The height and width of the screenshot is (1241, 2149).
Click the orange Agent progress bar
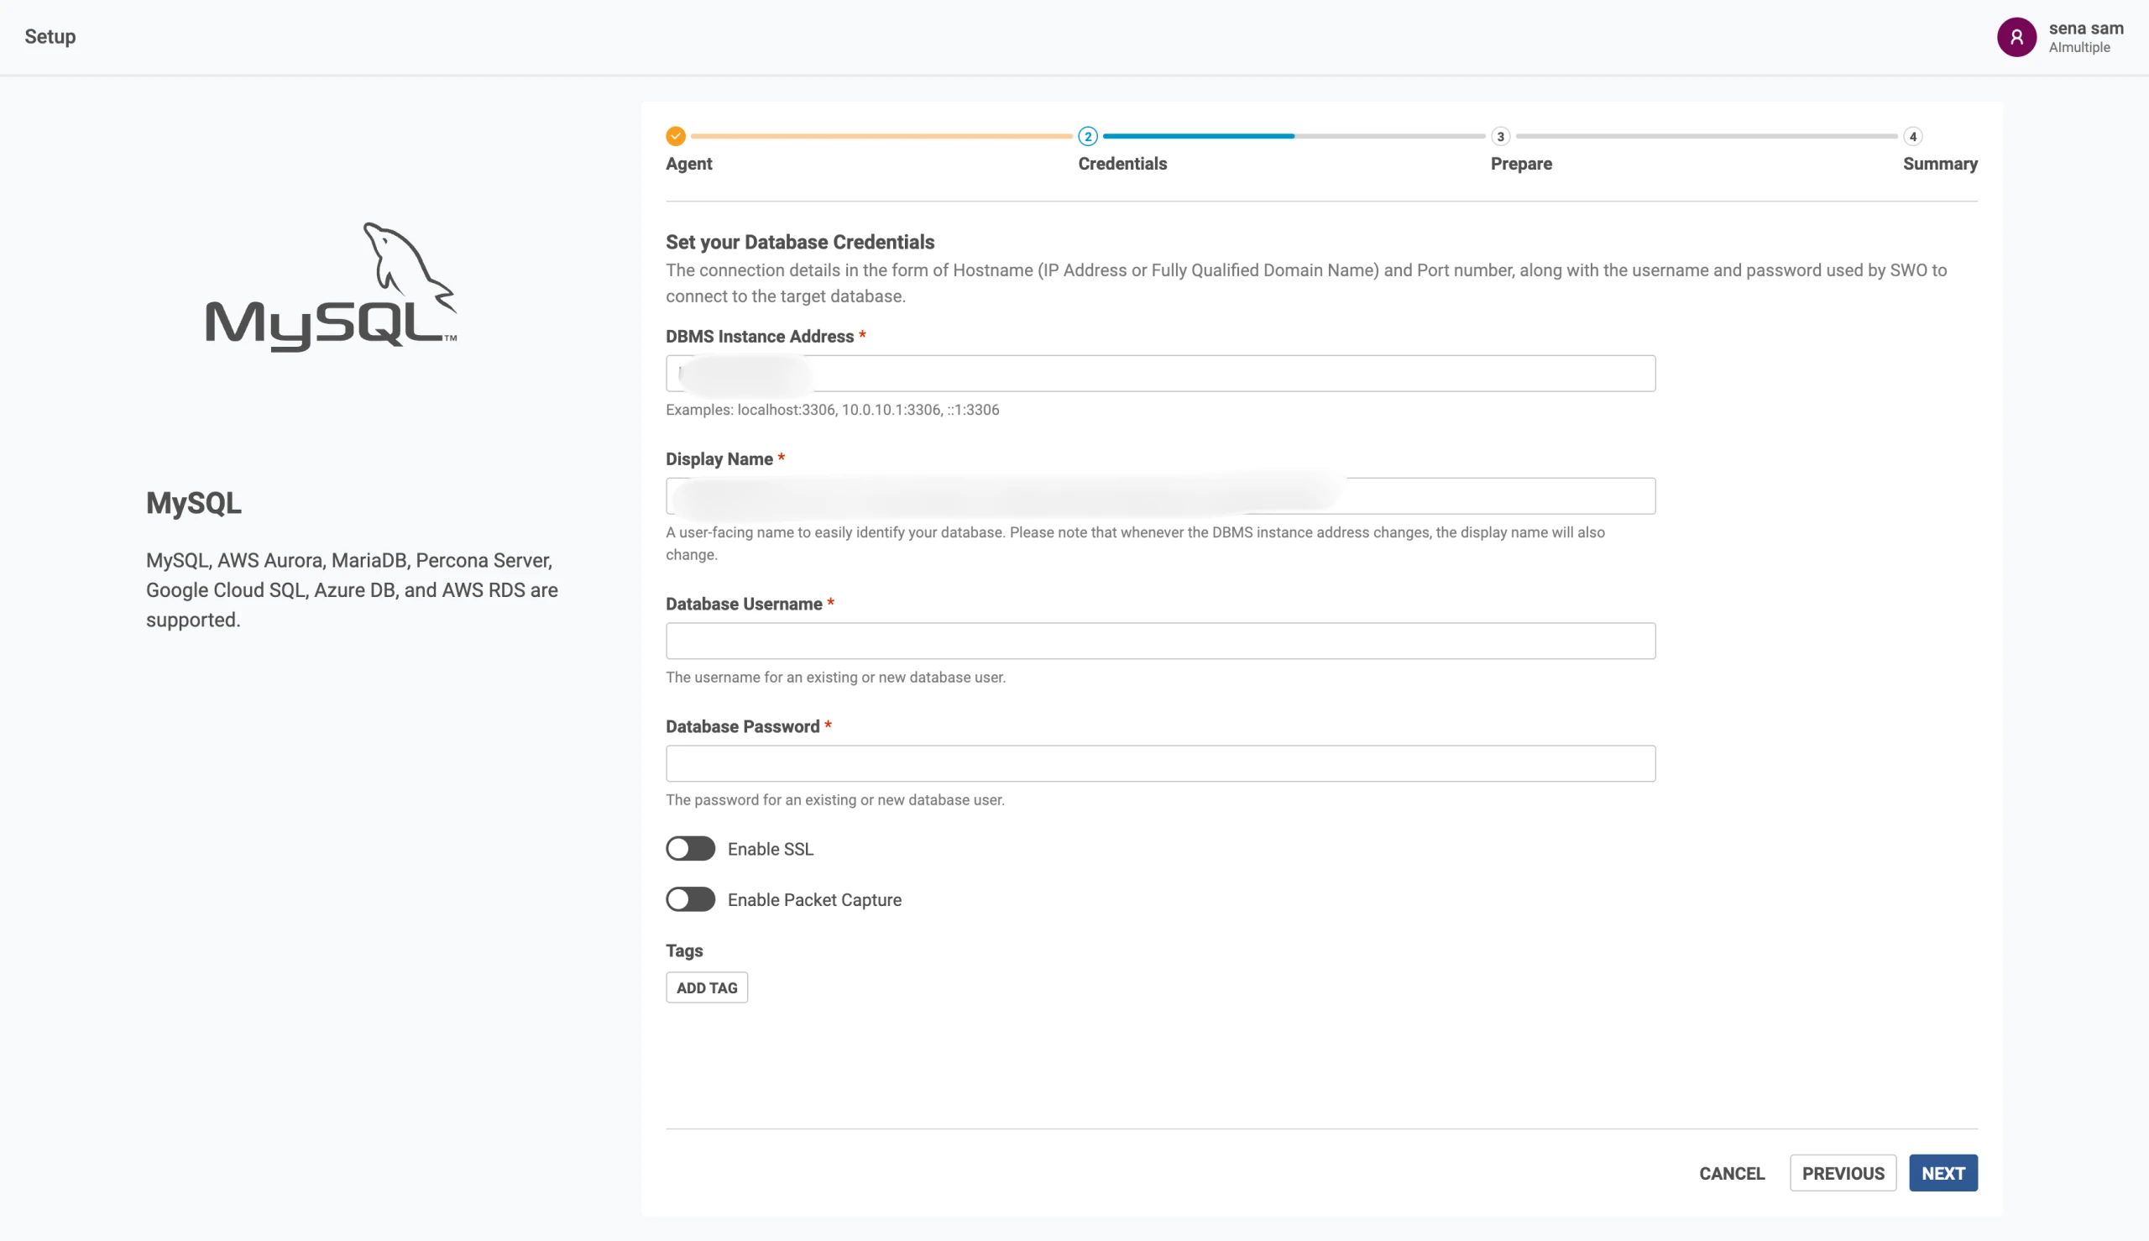(x=881, y=136)
